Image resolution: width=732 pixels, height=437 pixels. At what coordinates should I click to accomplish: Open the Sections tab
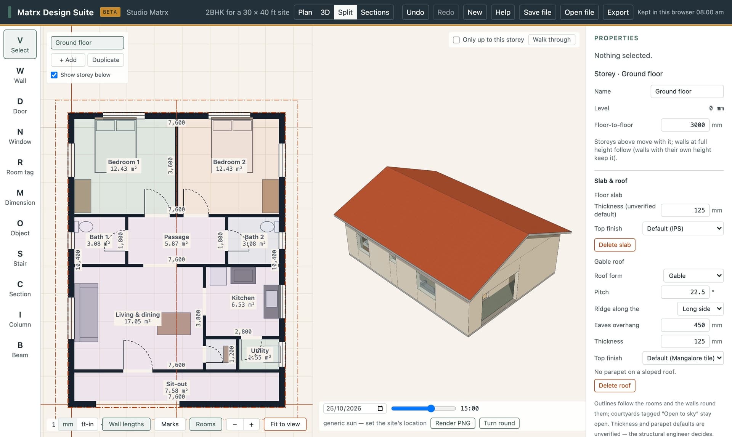(375, 12)
